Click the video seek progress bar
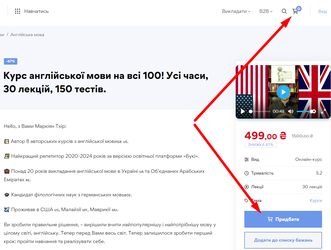 pos(260,111)
